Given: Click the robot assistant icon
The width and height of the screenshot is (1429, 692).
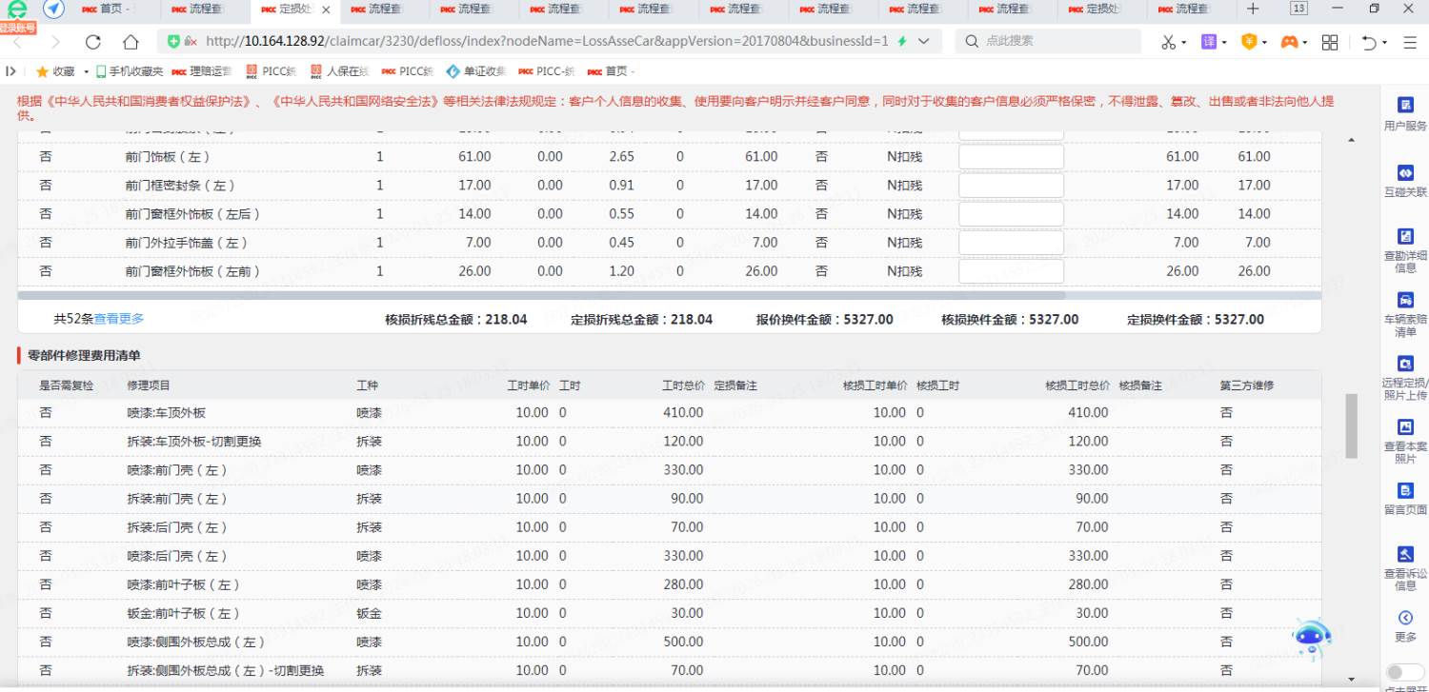Looking at the screenshot, I should click(x=1312, y=640).
